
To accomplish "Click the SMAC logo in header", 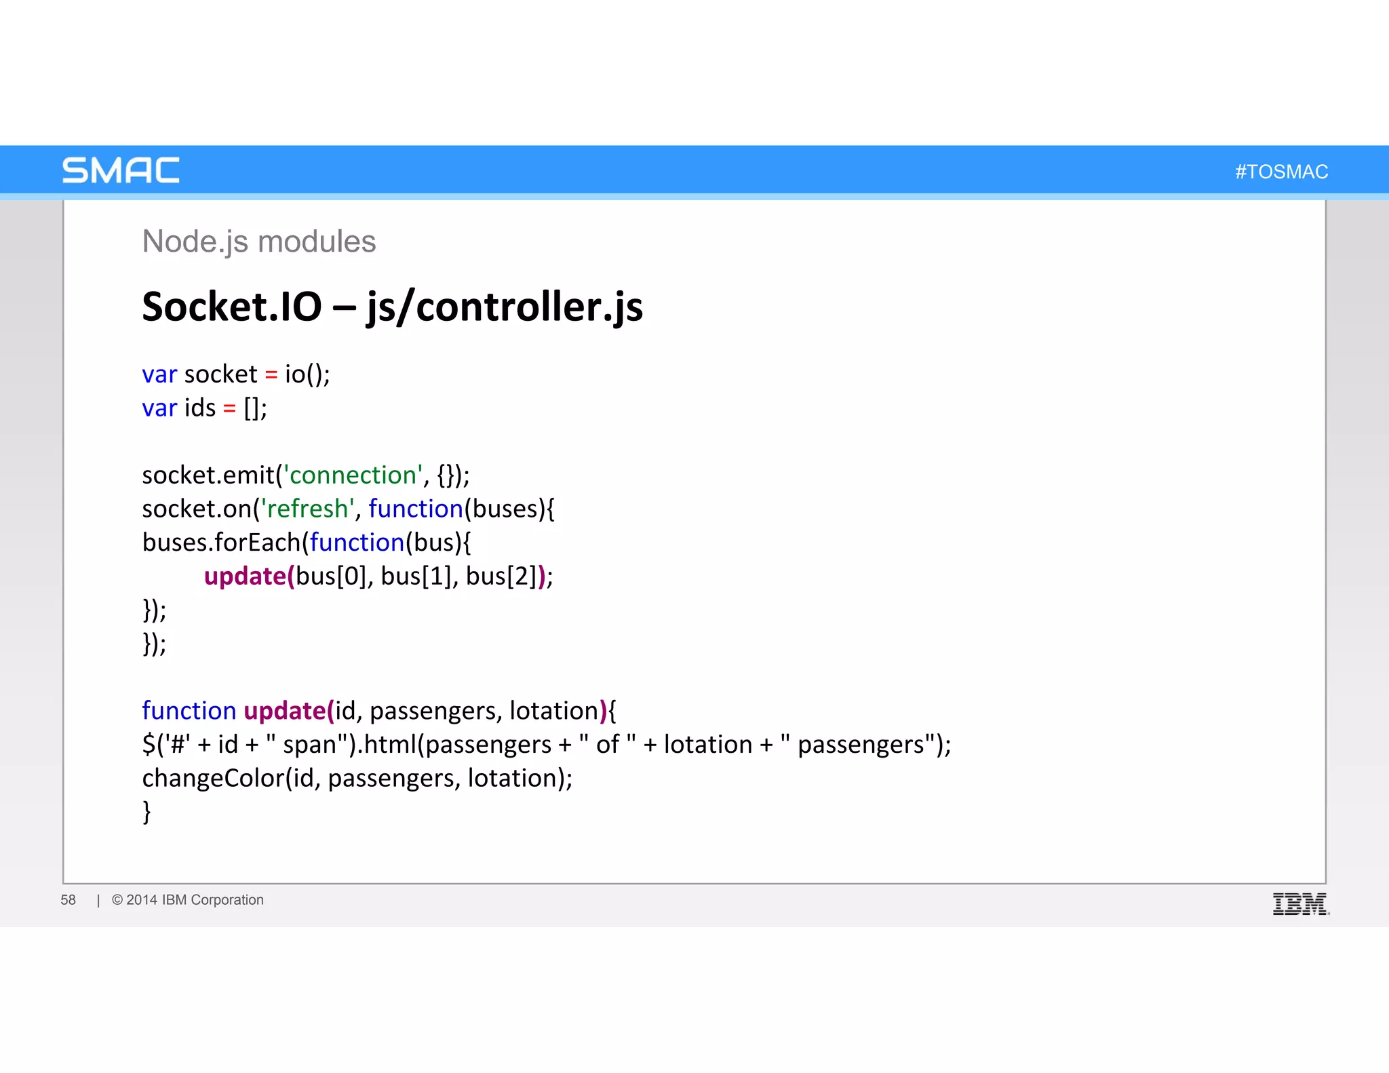I will tap(121, 170).
